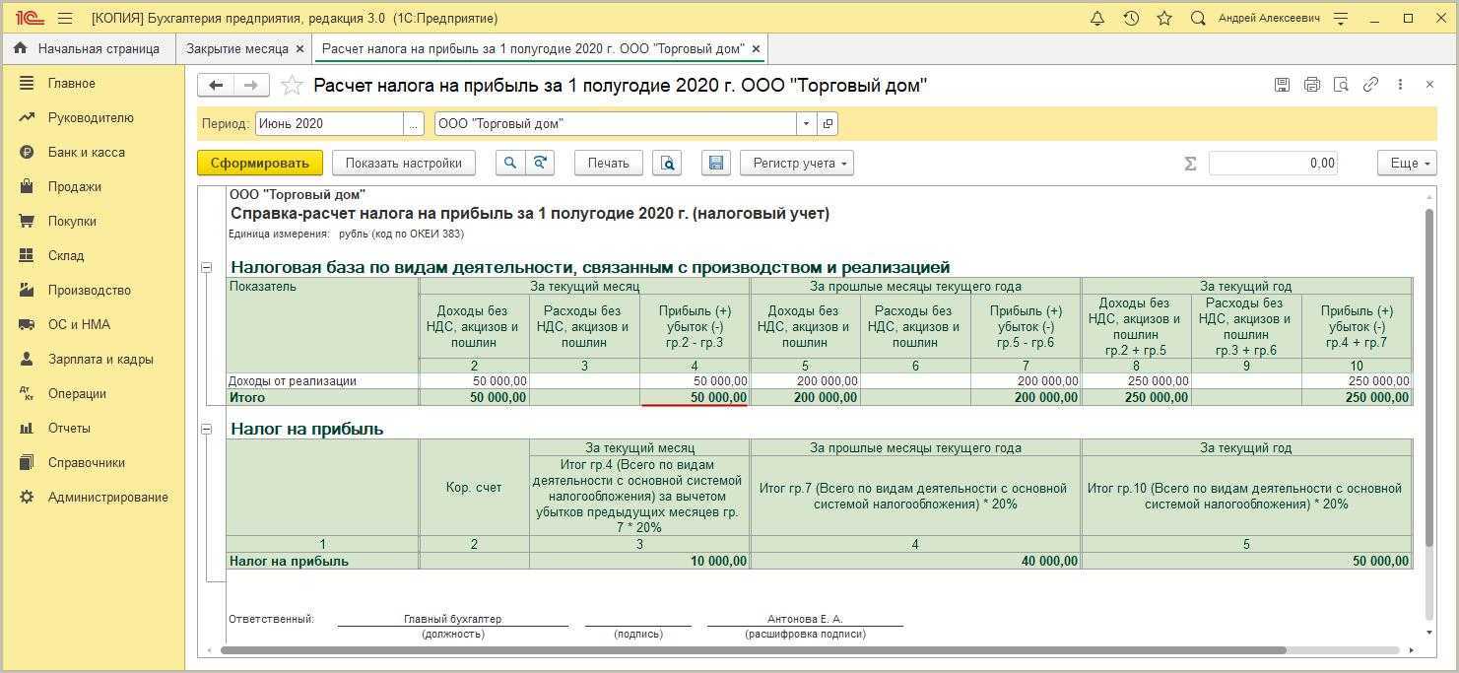
Task: Click the Печать button
Action: pos(609,163)
